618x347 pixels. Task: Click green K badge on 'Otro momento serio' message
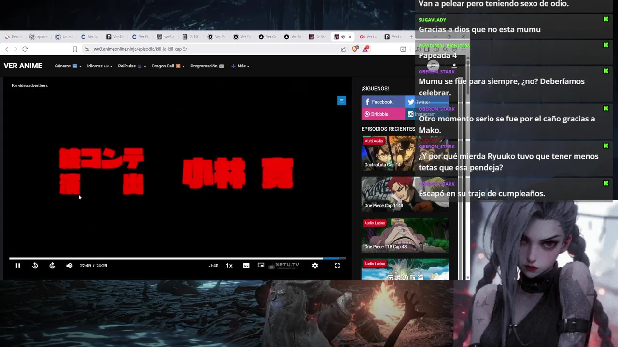click(x=606, y=108)
